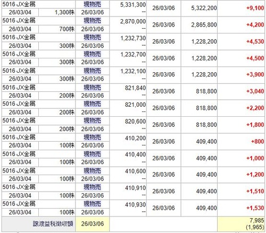
Task: Select the profit value +1,800
Action: [x=255, y=125]
